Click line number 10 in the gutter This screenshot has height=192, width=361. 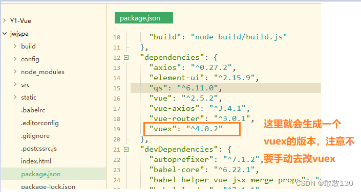tap(117, 37)
